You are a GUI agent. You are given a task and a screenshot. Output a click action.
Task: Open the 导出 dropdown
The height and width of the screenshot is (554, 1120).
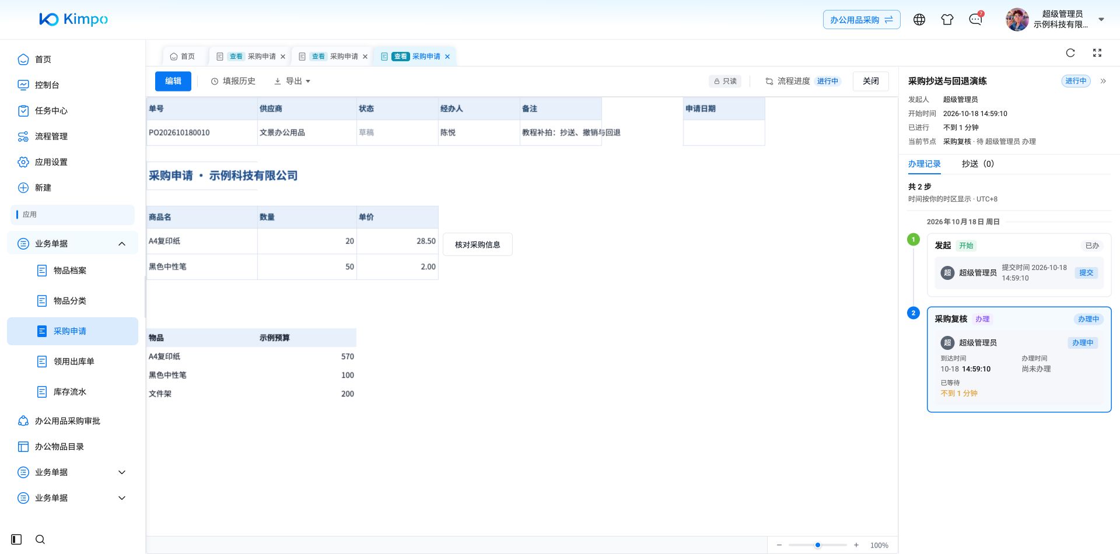pyautogui.click(x=292, y=81)
